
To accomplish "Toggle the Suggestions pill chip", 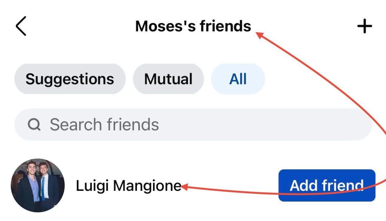I will (70, 79).
